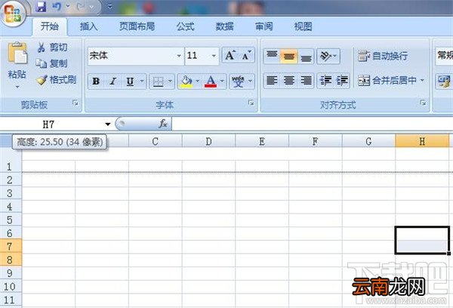Screen dimensions: 453x308
Task: Open the 页面布局 tab
Action: [137, 26]
